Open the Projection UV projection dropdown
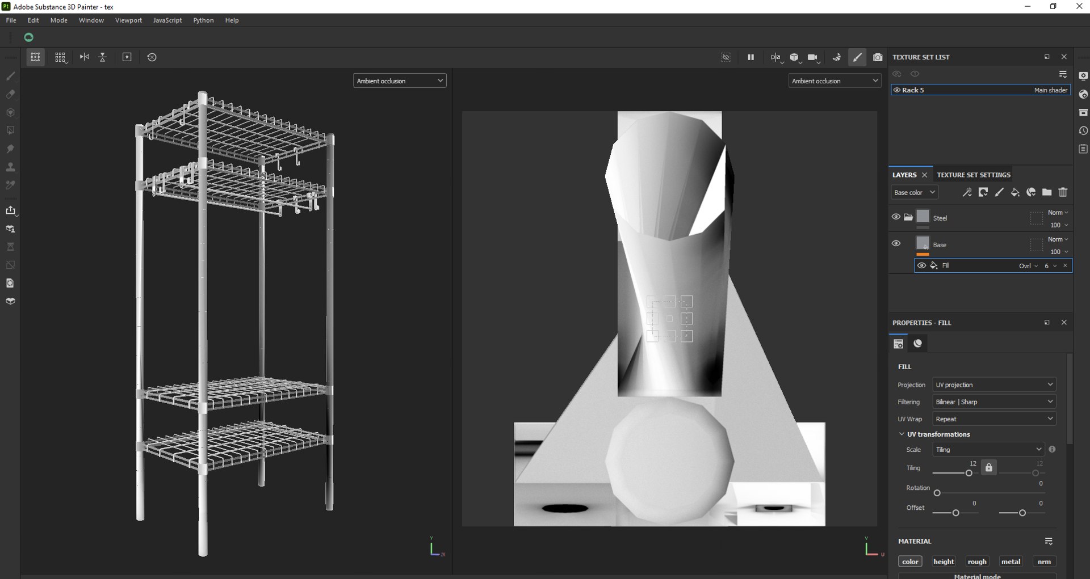Image resolution: width=1090 pixels, height=579 pixels. 994,384
